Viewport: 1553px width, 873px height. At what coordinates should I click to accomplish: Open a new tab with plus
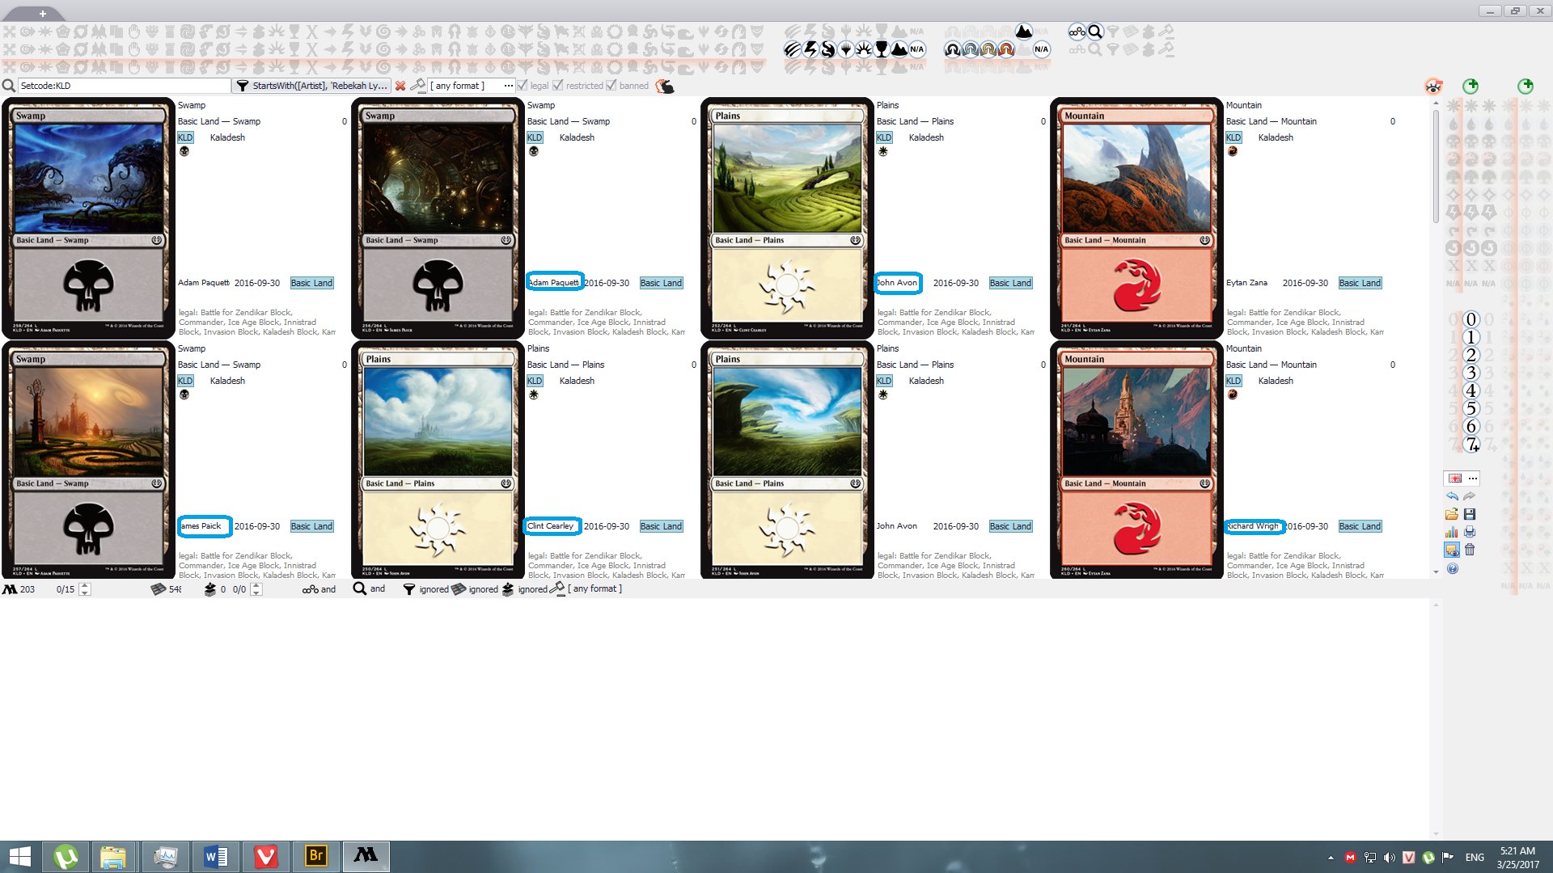click(42, 13)
